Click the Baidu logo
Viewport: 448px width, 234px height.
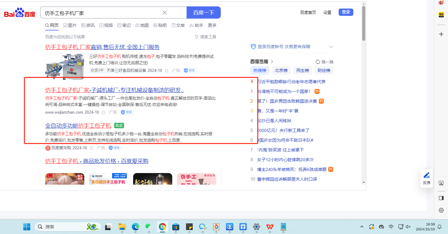(x=20, y=13)
